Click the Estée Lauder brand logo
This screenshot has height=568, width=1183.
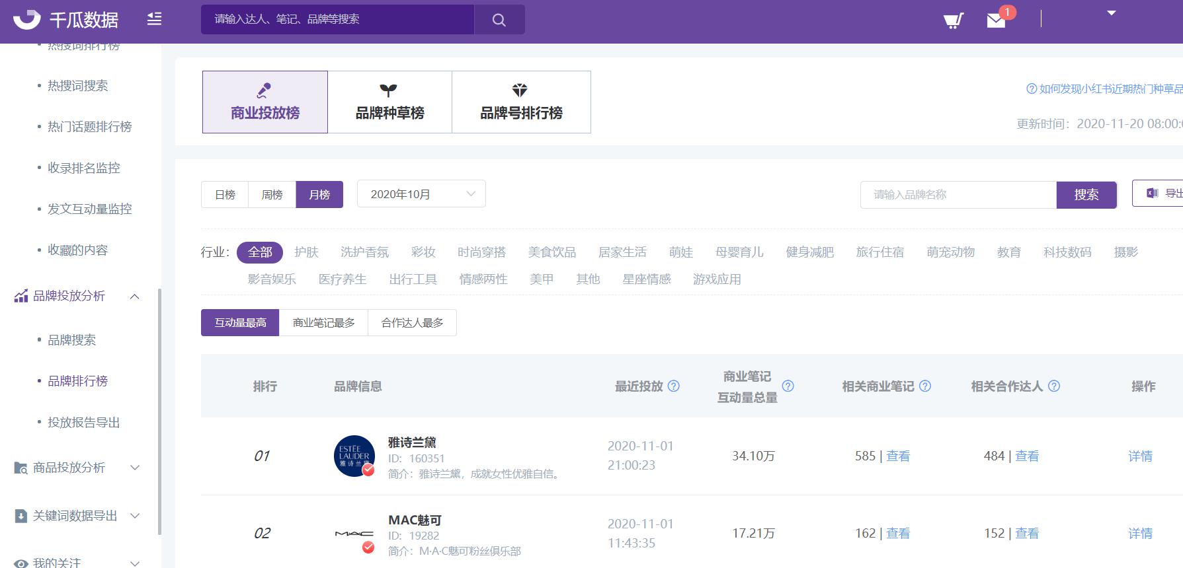point(354,456)
